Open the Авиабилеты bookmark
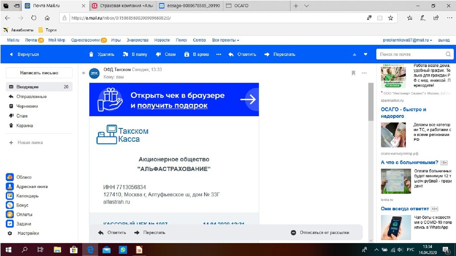Image resolution: width=456 pixels, height=256 pixels. pos(18,30)
